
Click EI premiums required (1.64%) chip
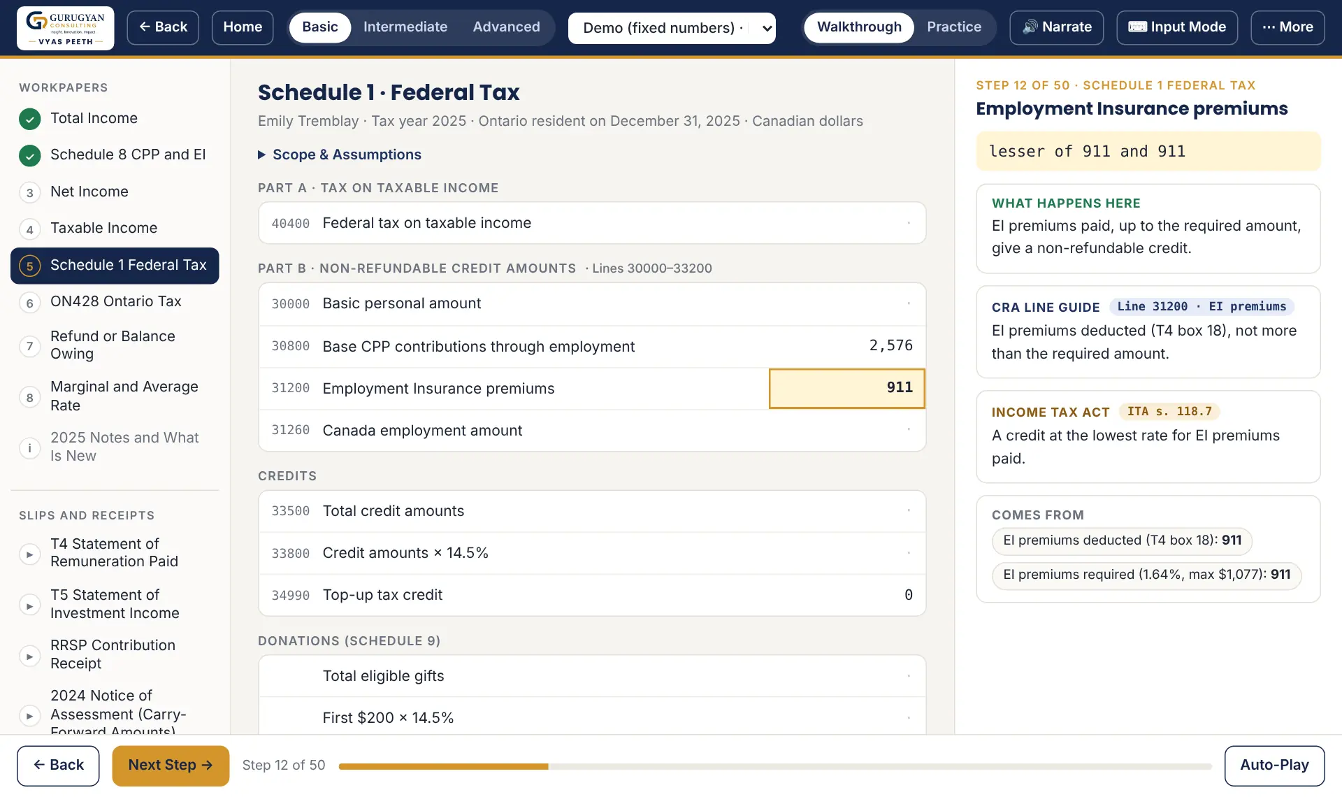1146,575
